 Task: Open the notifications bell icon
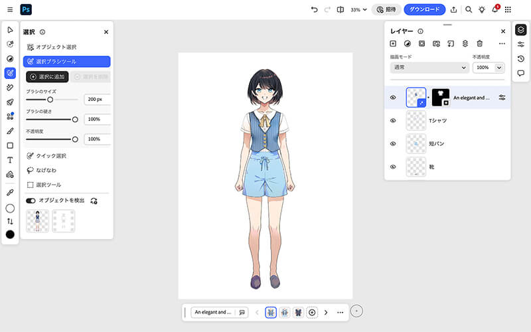(494, 10)
